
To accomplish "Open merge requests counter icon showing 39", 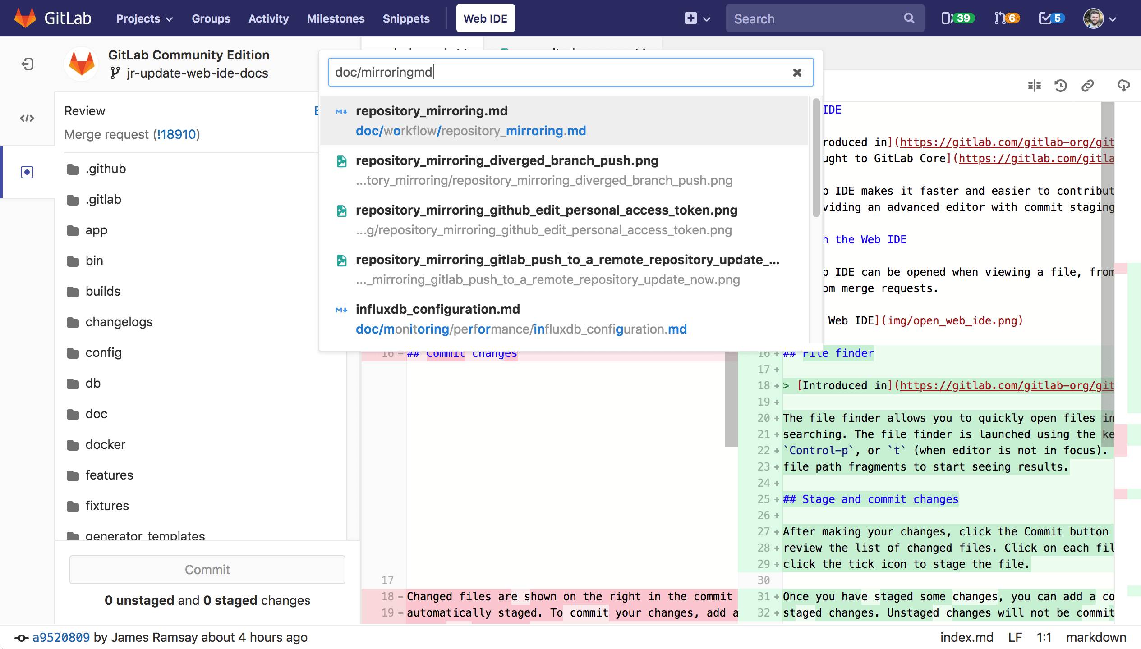I will pos(957,18).
